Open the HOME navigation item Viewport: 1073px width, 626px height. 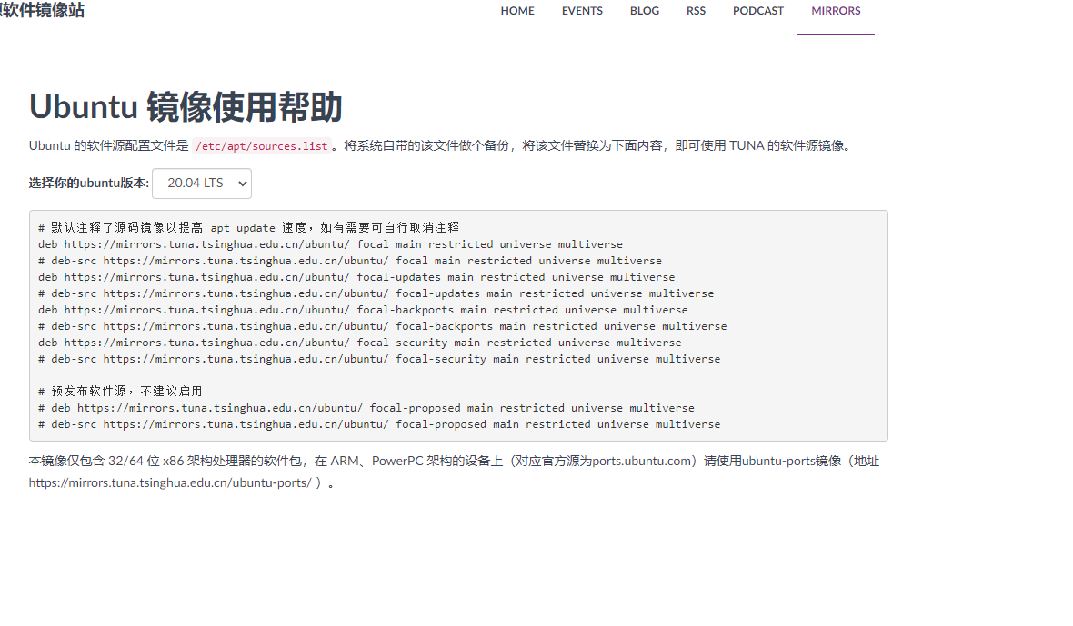pos(517,11)
